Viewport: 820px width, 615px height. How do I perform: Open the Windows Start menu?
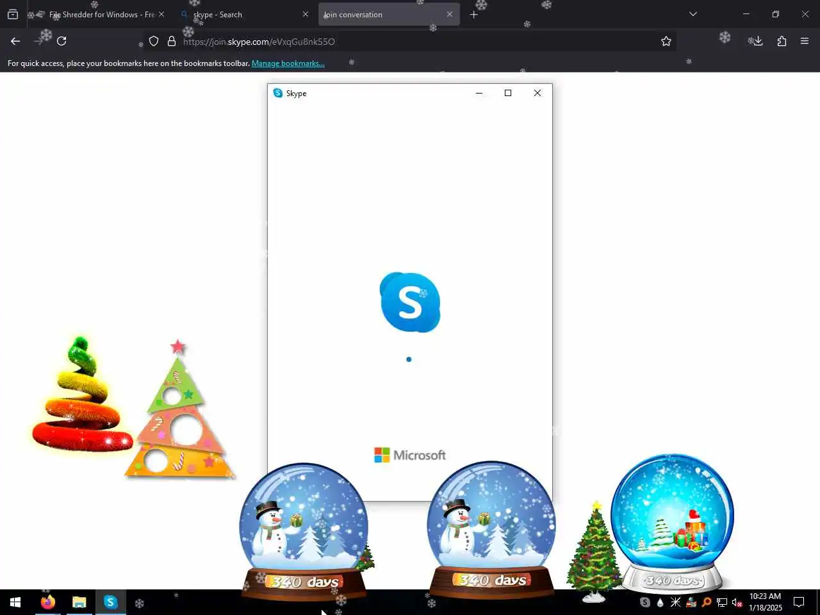coord(15,602)
